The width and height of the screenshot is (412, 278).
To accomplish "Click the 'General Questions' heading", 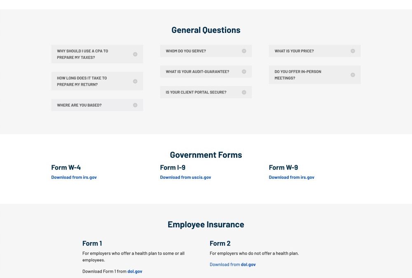I will pos(206,30).
